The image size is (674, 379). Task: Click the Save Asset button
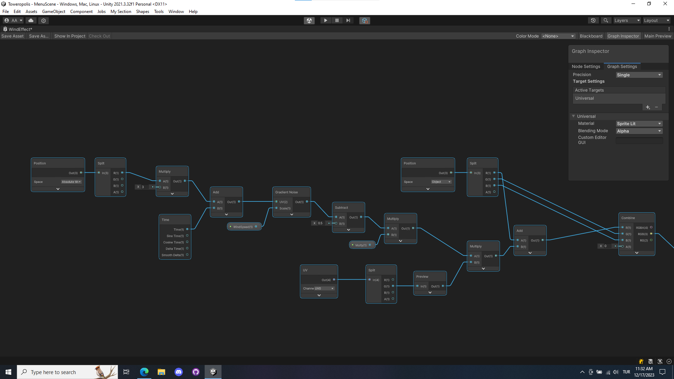(x=13, y=36)
